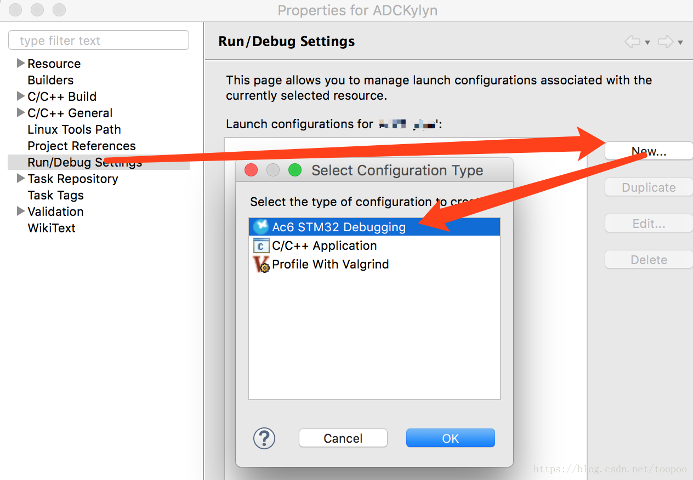
Task: Expand the Task Repository node
Action: pyautogui.click(x=21, y=178)
